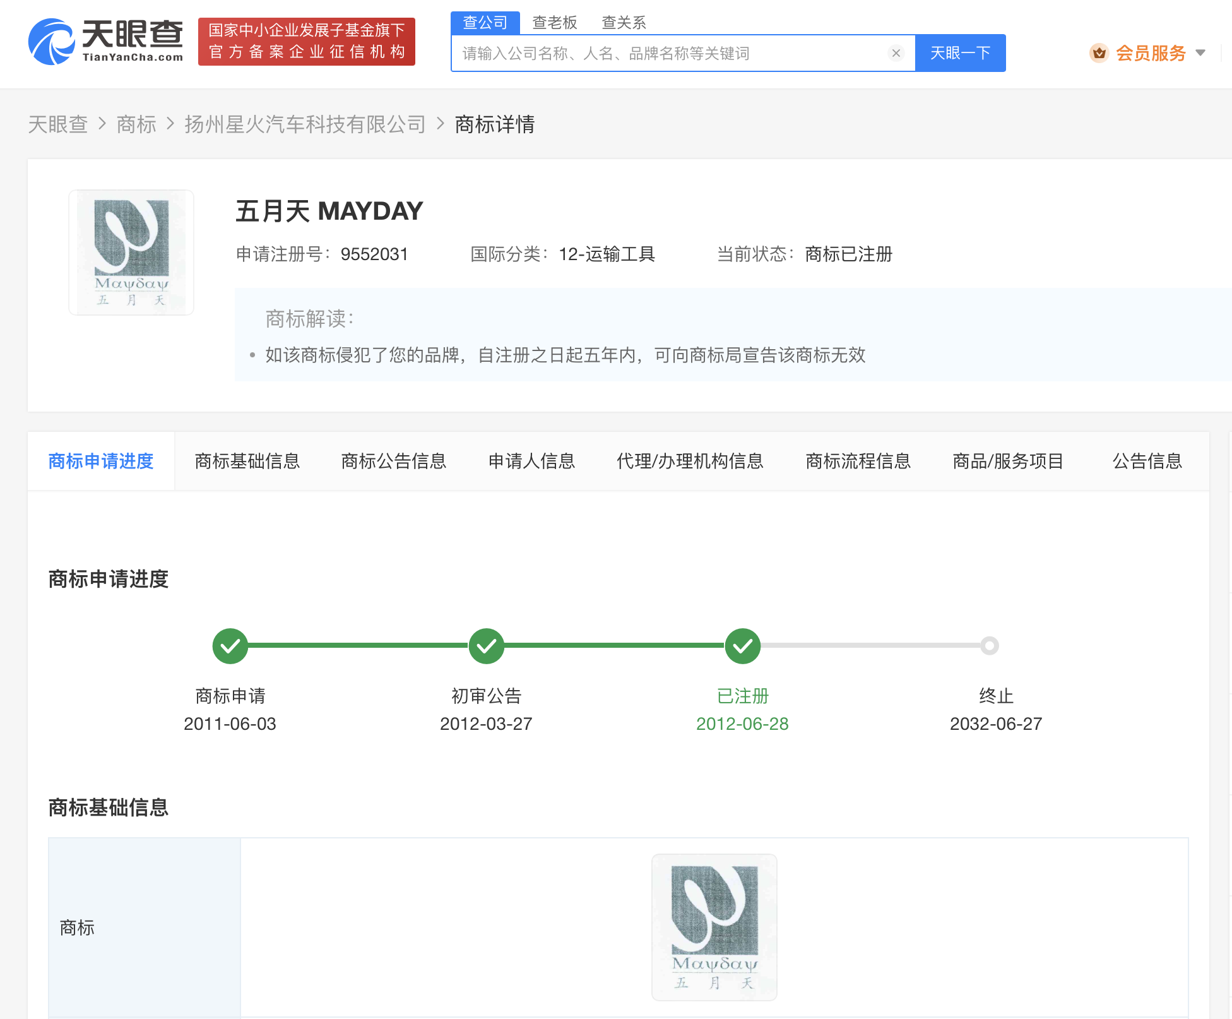Open the 会员服务 link

coord(1151,53)
